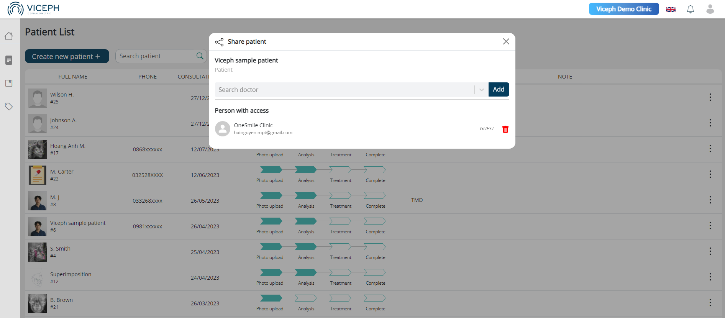Viewport: 725px width, 318px height.
Task: Change language via the UK flag icon
Action: point(671,9)
